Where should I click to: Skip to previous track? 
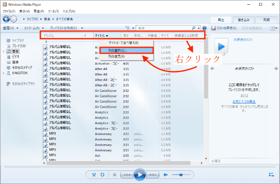pos(127,175)
